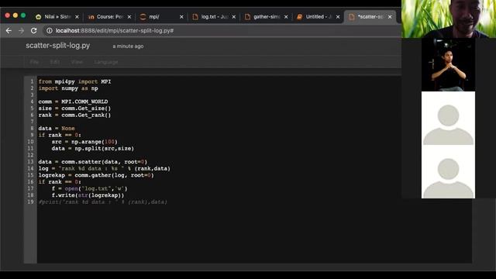Click line number 16 in the gutter
The image size is (496, 279).
(x=30, y=182)
